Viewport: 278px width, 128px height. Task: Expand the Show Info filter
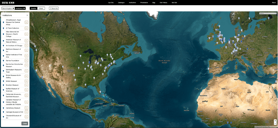click(x=54, y=8)
